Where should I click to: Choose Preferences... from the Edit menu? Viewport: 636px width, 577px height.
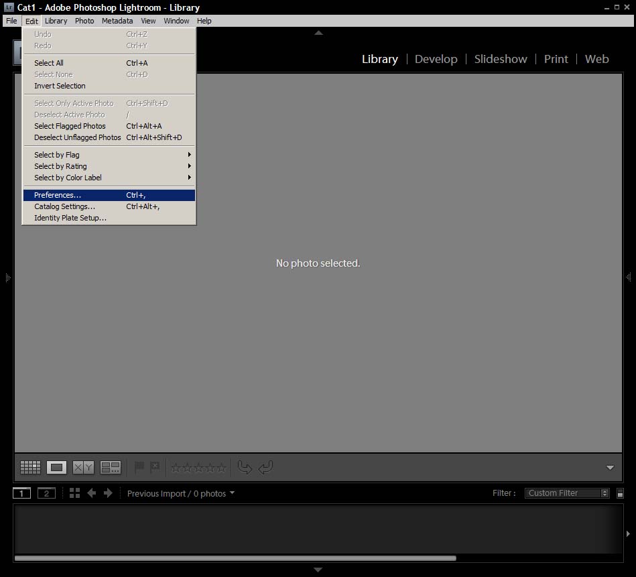click(58, 195)
